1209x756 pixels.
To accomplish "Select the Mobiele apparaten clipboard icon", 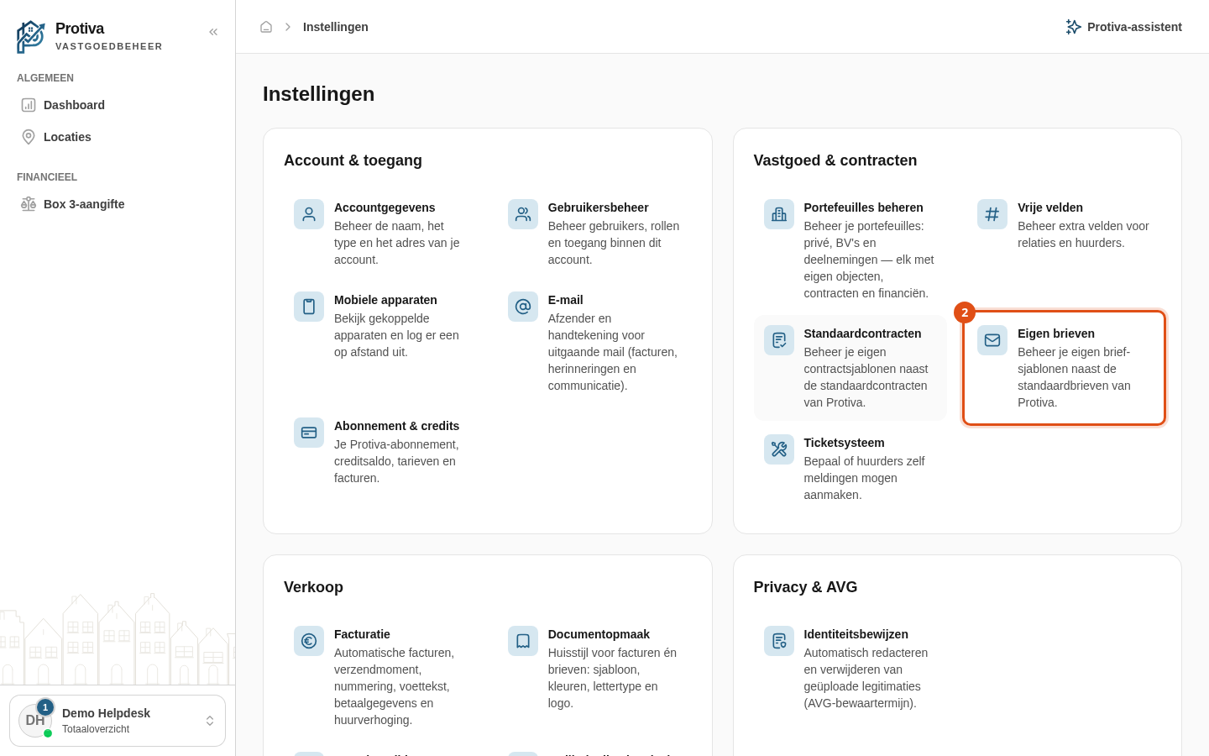I will point(309,307).
